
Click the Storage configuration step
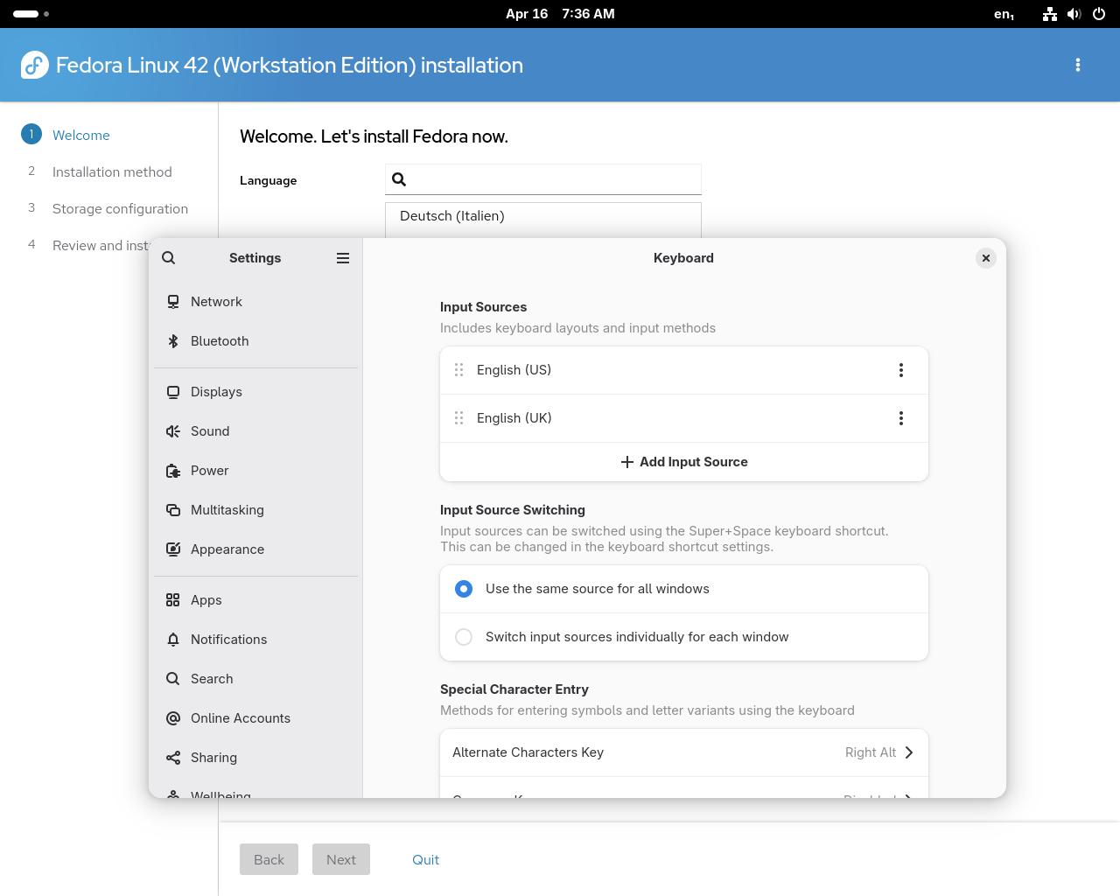pyautogui.click(x=120, y=209)
